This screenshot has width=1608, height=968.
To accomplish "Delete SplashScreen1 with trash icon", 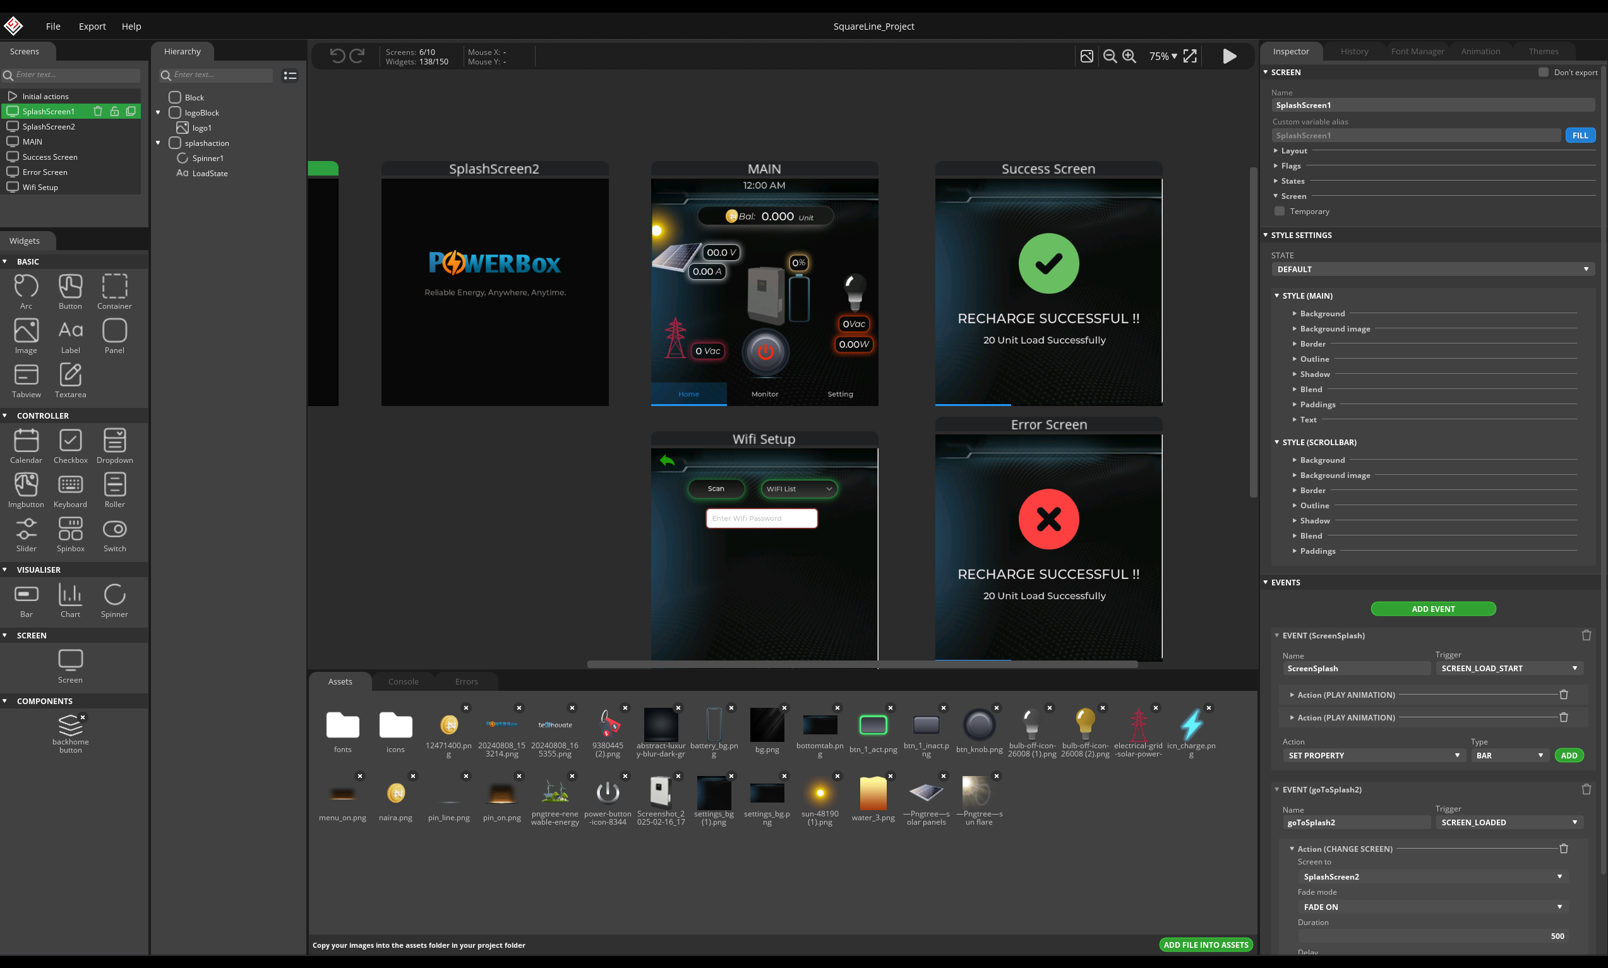I will [98, 112].
